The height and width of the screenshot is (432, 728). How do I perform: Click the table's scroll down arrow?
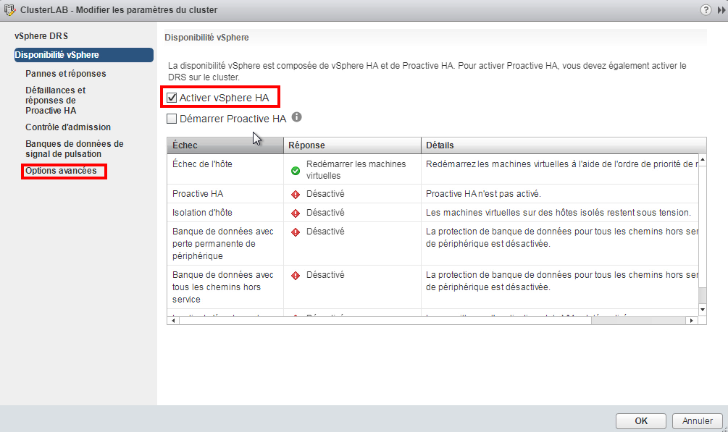(x=703, y=310)
